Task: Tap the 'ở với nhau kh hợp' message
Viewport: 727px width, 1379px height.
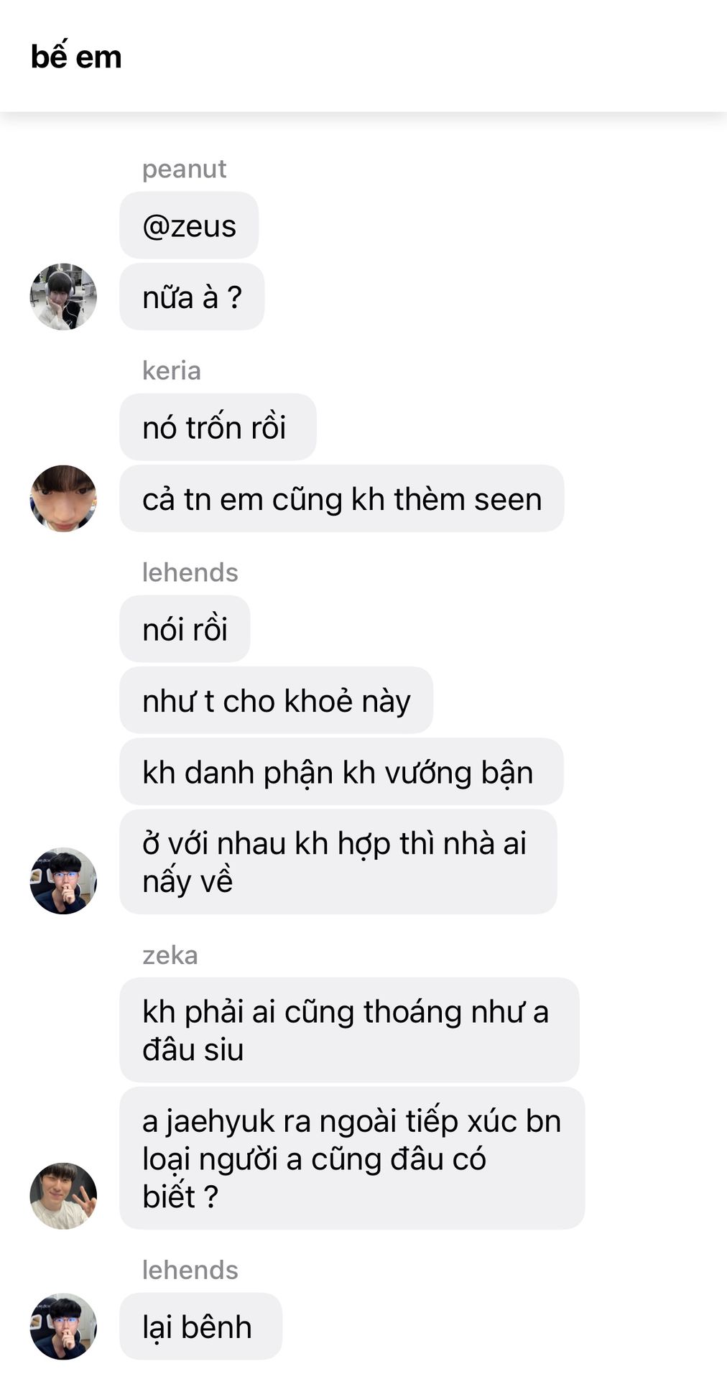Action: click(x=338, y=862)
